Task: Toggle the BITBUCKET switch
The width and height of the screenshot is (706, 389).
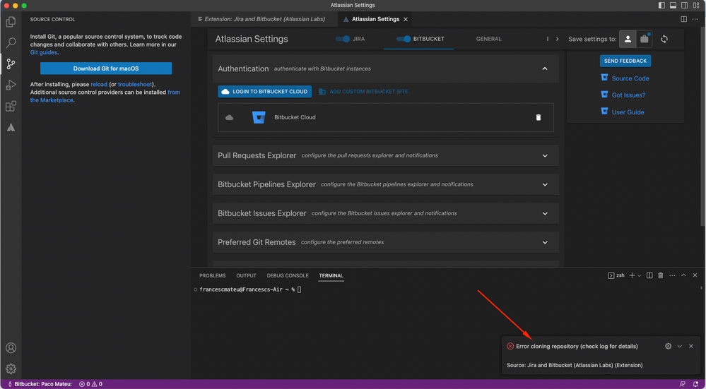Action: pyautogui.click(x=404, y=39)
